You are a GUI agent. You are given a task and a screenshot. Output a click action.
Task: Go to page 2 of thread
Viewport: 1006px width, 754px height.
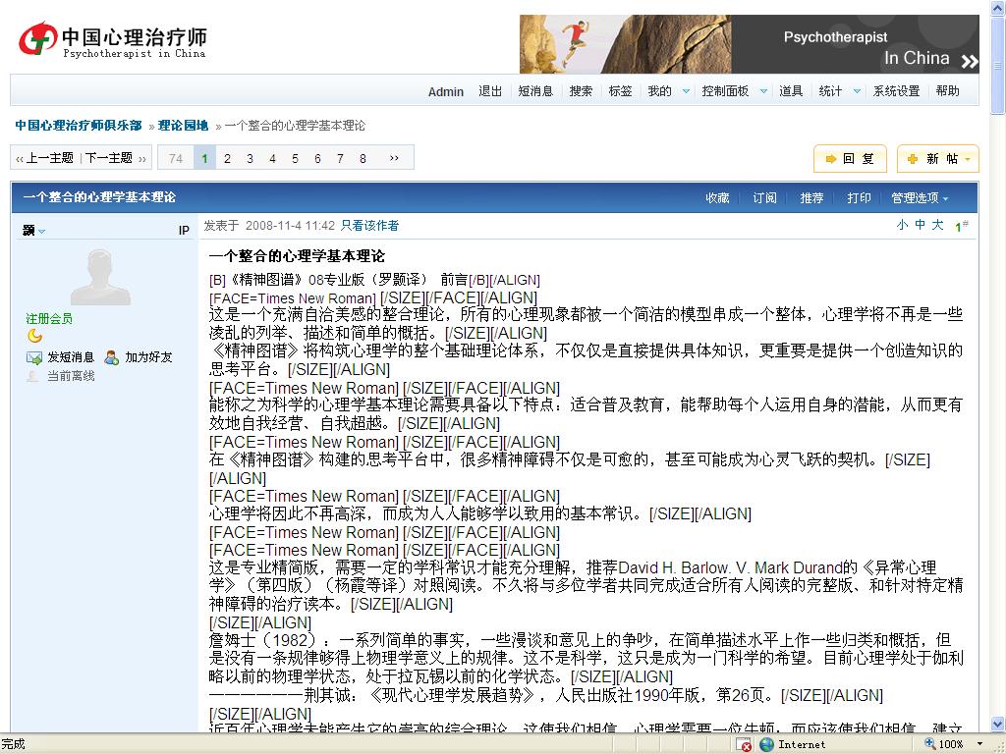(x=227, y=158)
